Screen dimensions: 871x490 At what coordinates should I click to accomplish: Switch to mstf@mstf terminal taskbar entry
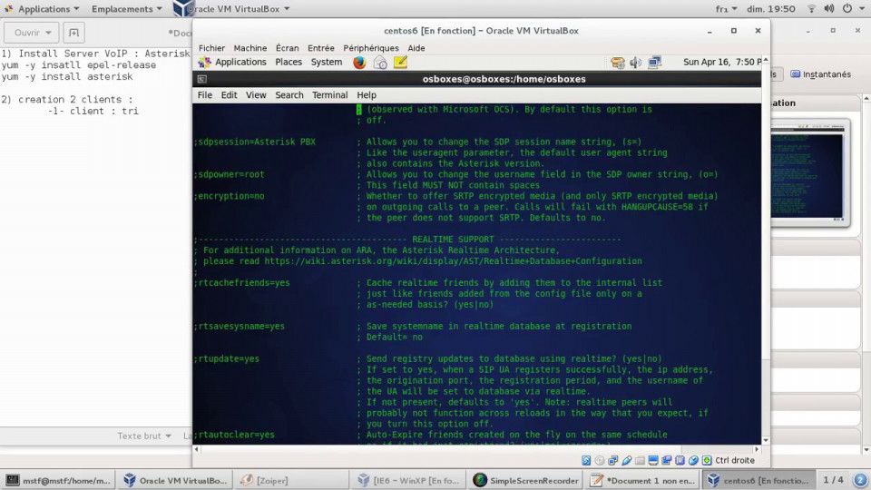(x=58, y=481)
